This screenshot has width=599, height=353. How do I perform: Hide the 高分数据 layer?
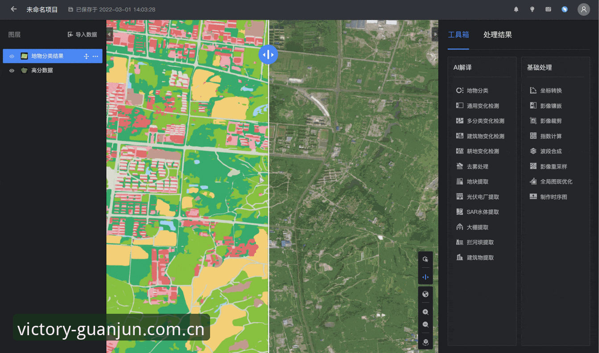click(x=12, y=70)
